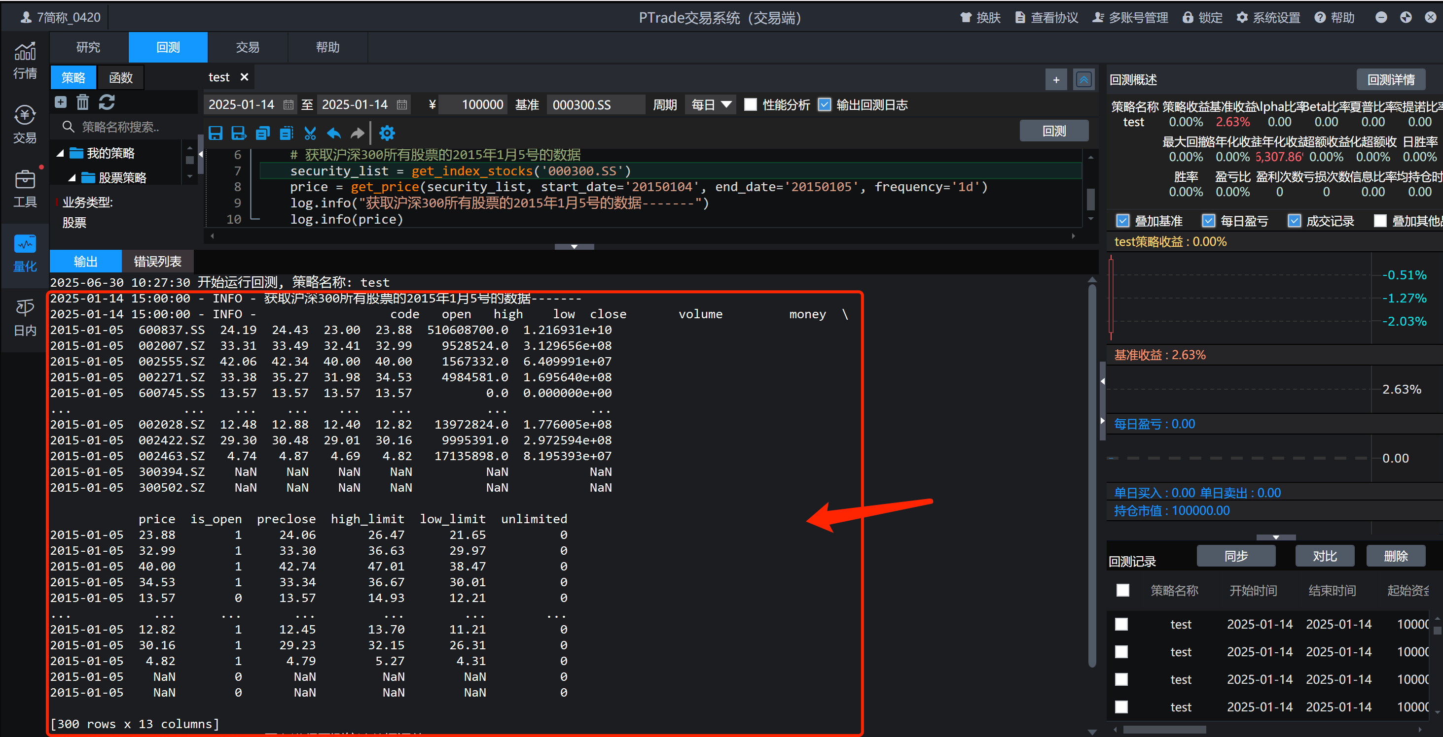Image resolution: width=1443 pixels, height=737 pixels.
Task: Open start date calendar picker
Action: 289,104
